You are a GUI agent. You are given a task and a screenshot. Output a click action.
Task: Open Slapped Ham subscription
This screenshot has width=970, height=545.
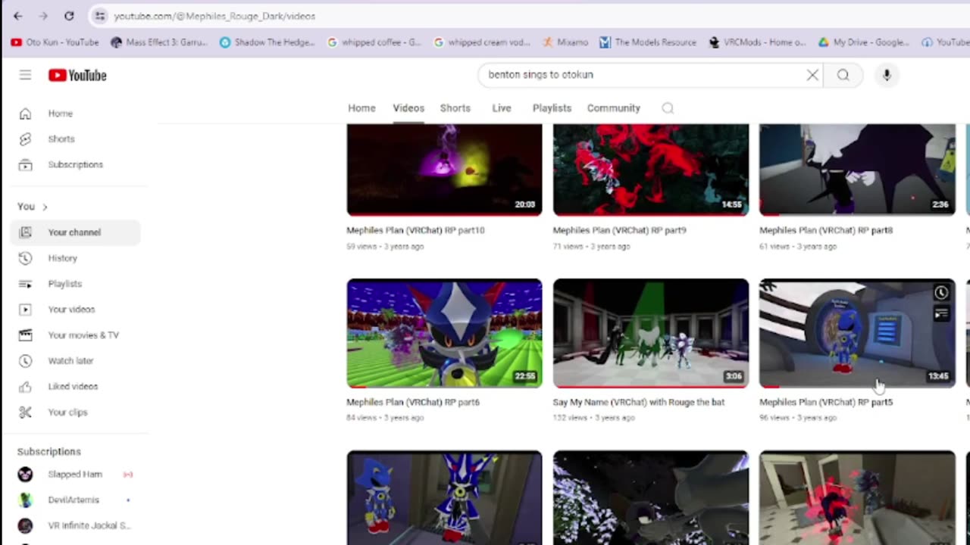click(75, 475)
